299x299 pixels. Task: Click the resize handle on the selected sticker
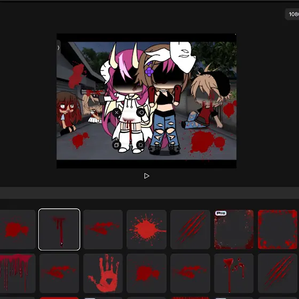pos(141,145)
